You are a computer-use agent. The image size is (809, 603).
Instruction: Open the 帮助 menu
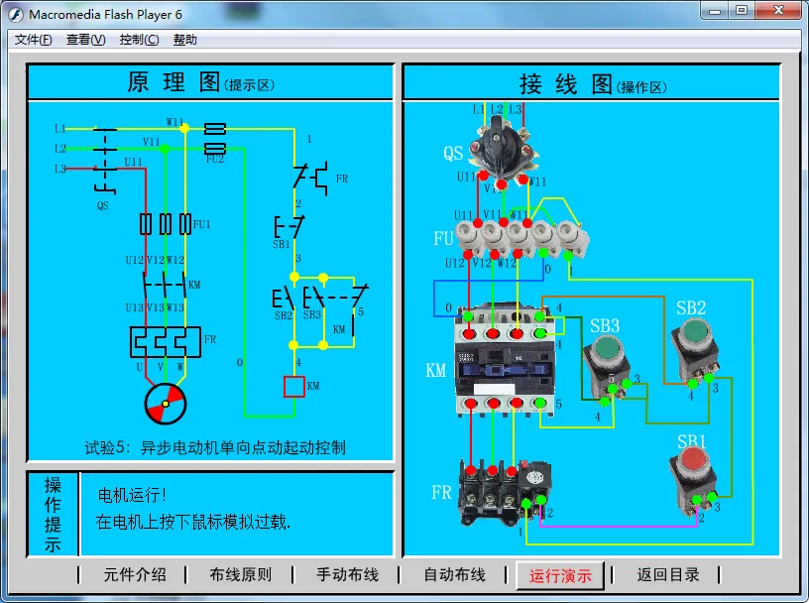(x=185, y=40)
